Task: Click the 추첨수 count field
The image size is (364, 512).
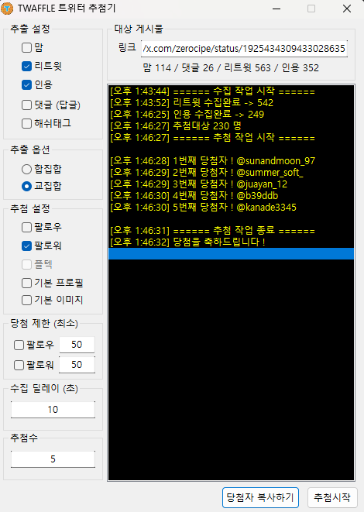Action: point(53,459)
